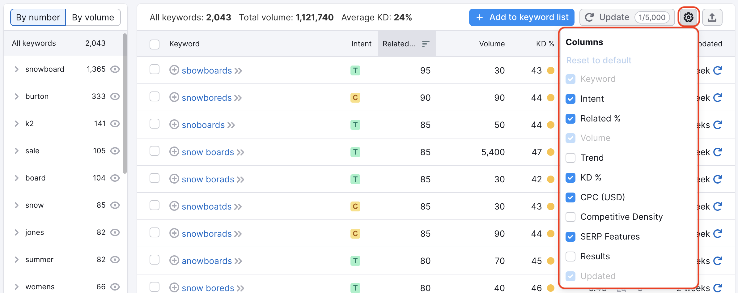Expand the jones keyword group
Image resolution: width=738 pixels, height=293 pixels.
coord(17,232)
